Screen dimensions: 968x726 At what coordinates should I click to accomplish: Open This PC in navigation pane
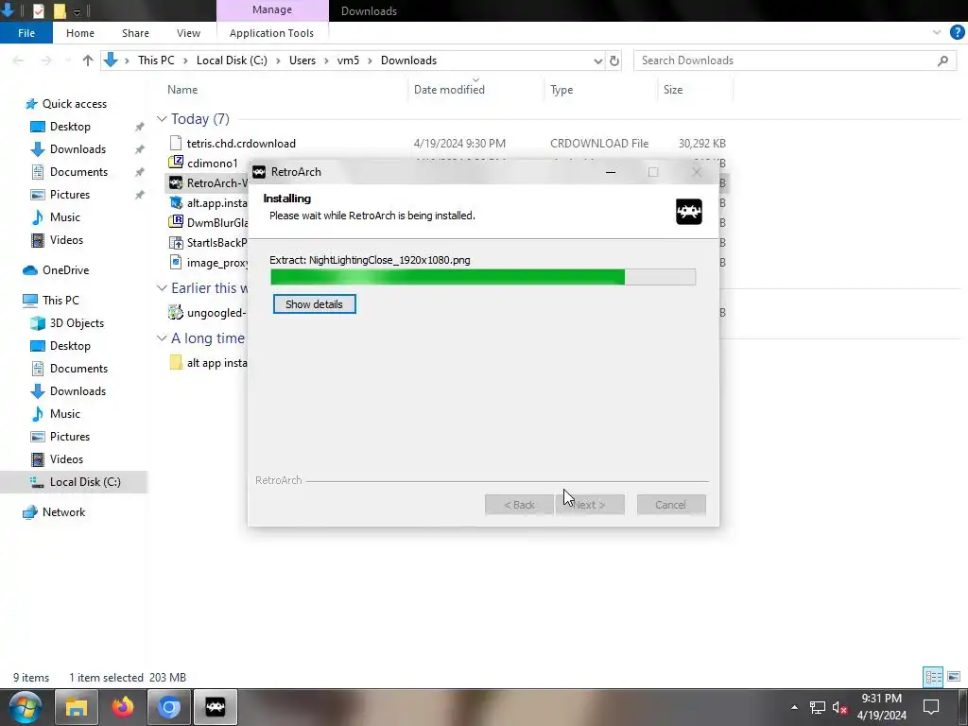pos(60,300)
